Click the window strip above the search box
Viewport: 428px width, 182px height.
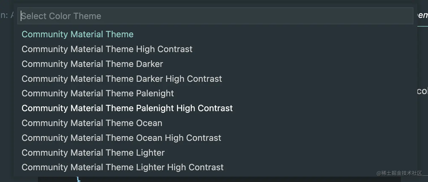tap(215, 3)
